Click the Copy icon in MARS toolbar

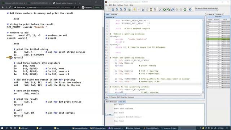pos(147,10)
